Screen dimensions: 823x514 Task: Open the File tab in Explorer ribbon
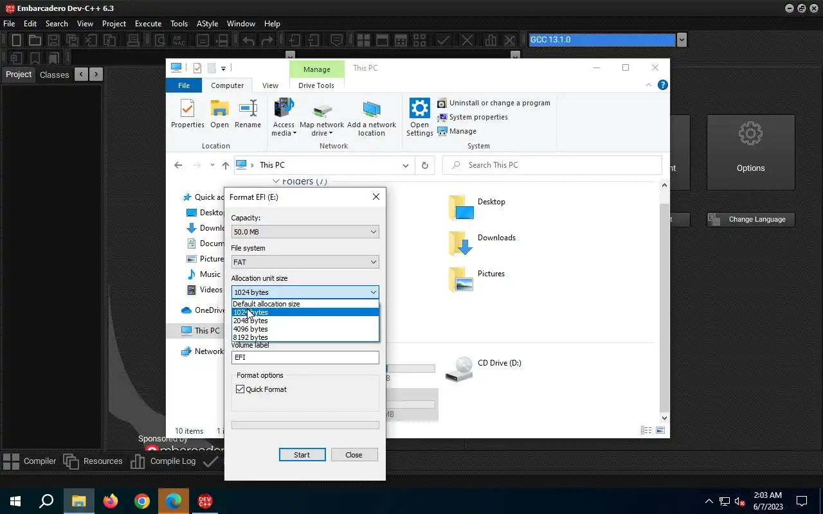click(184, 85)
